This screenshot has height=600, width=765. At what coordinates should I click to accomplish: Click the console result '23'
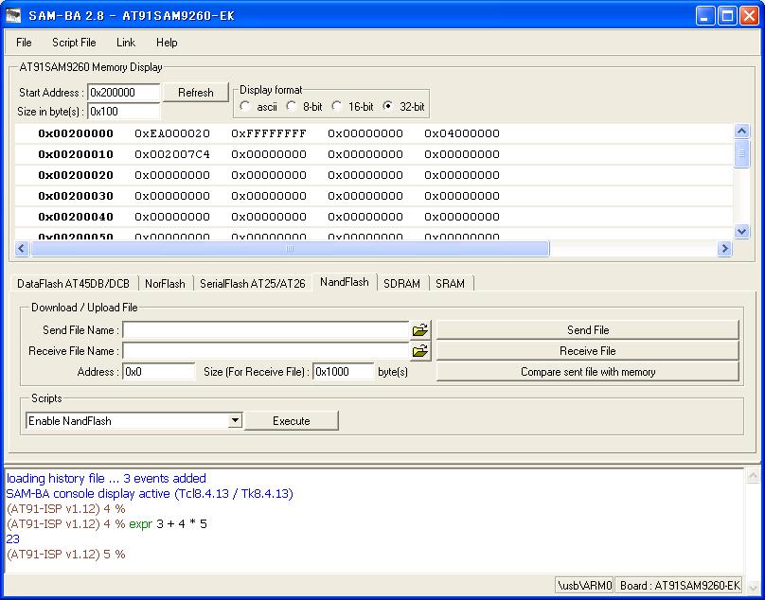(x=13, y=539)
